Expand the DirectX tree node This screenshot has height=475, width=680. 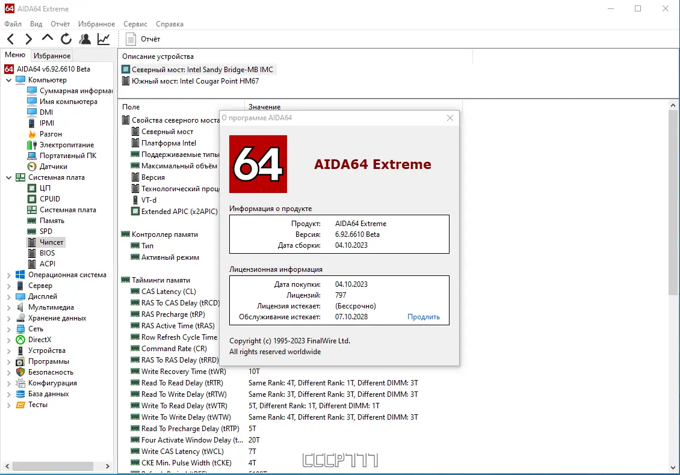click(8, 340)
